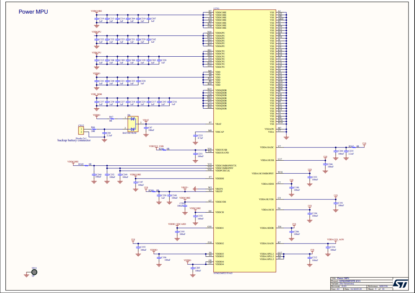Select capacitor C87 symbol near VBAT
415x293 pixels.
click(146, 128)
